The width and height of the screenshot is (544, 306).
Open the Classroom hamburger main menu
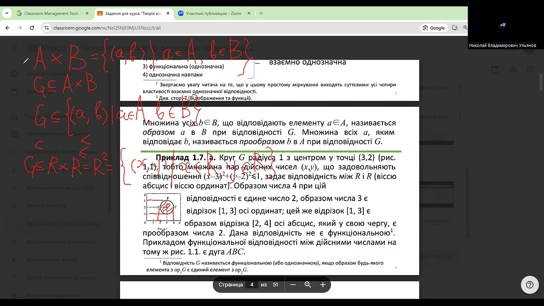(x=14, y=48)
